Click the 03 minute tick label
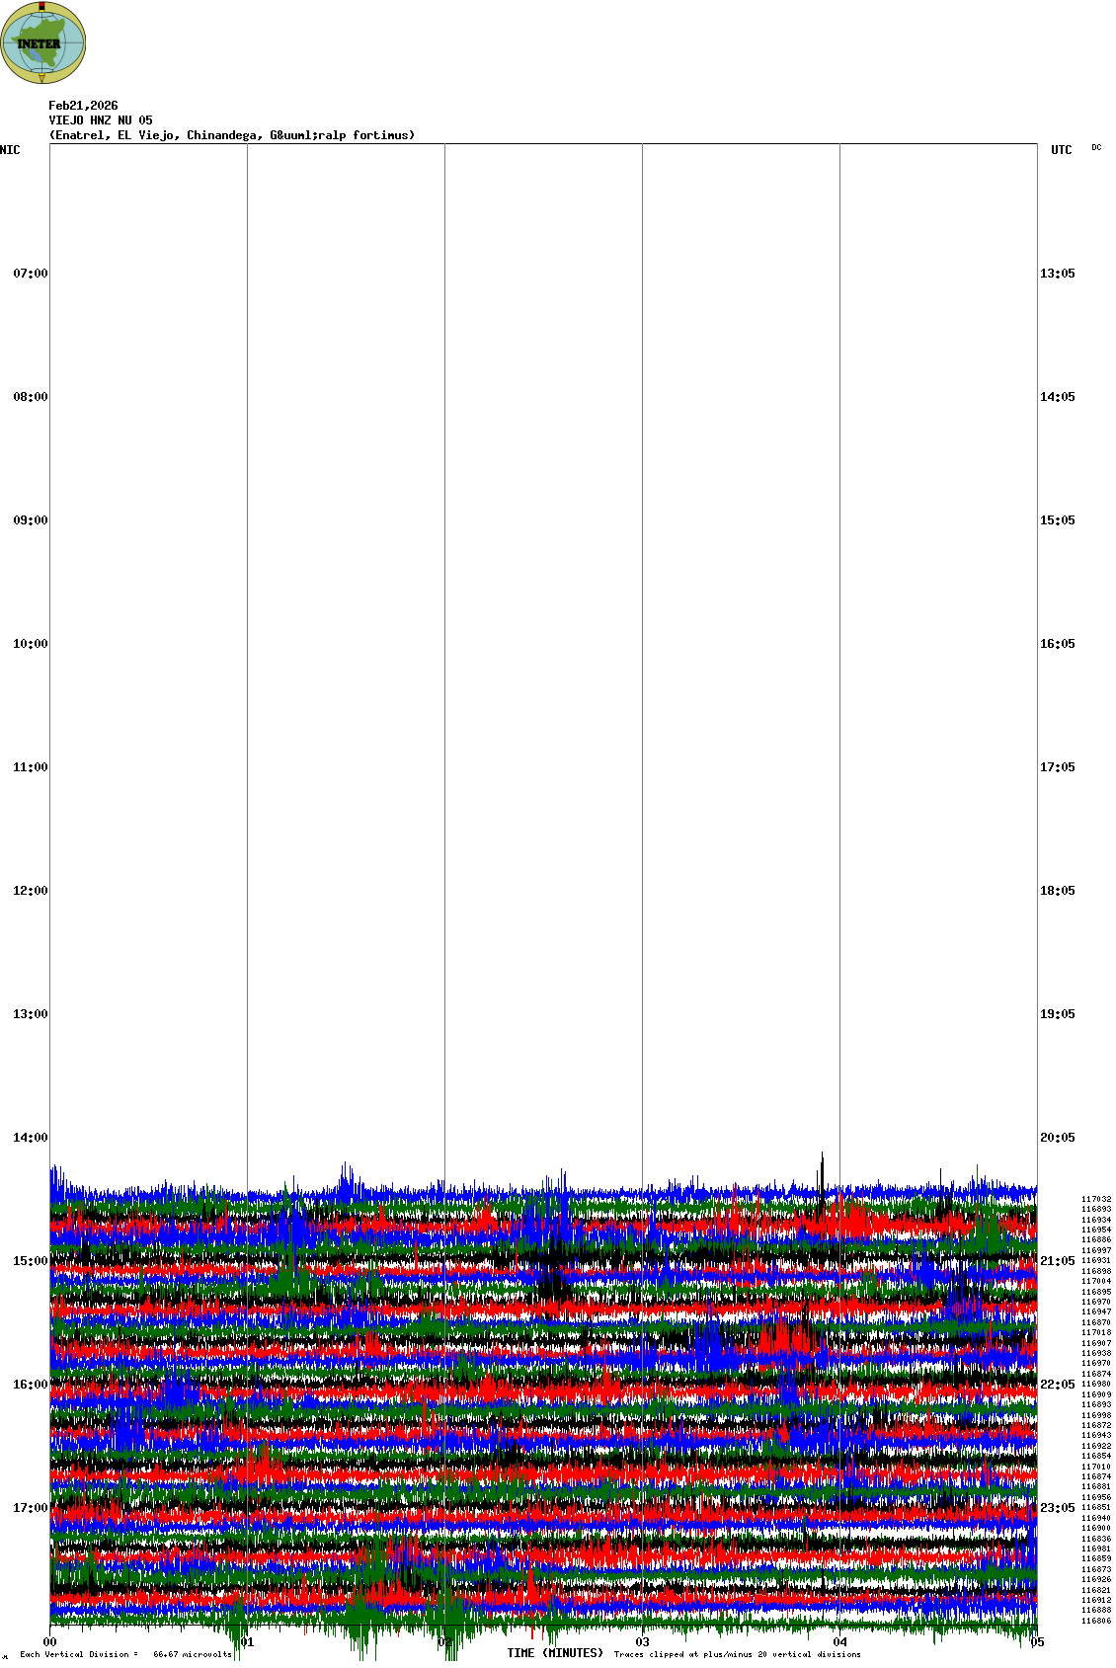The height and width of the screenshot is (1668, 1116). point(643,1643)
